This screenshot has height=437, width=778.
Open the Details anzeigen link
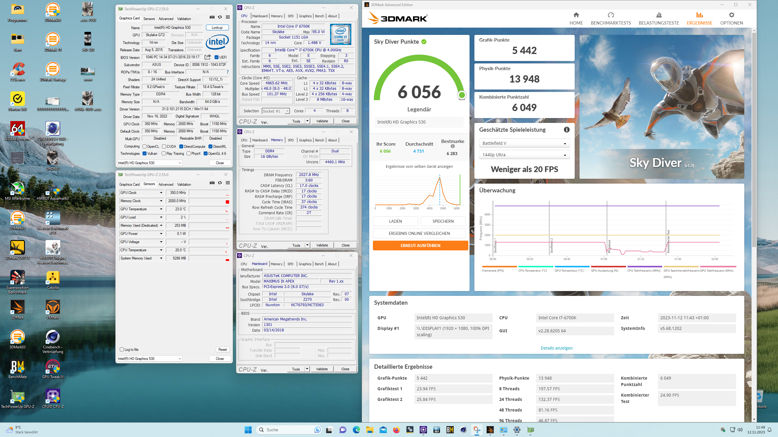(556, 348)
